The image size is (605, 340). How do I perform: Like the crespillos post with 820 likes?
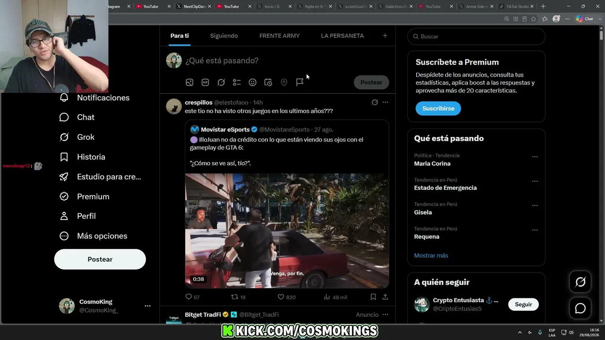click(286, 297)
